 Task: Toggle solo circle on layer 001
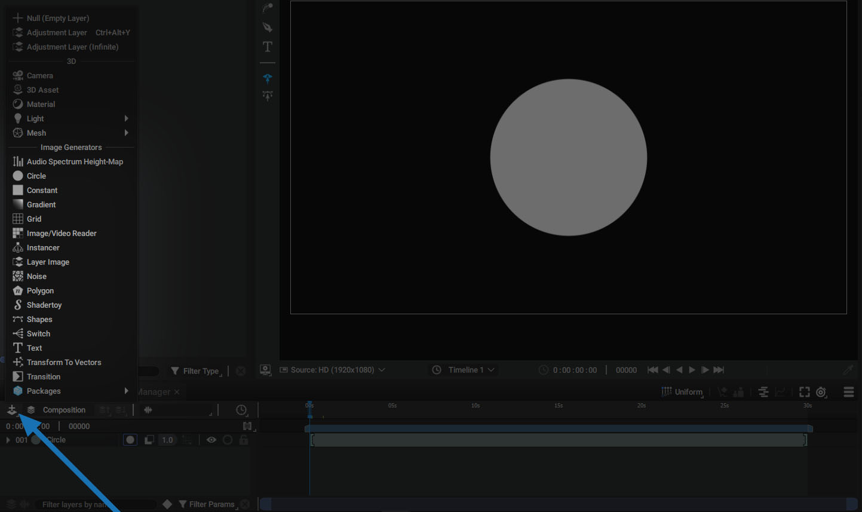point(228,440)
